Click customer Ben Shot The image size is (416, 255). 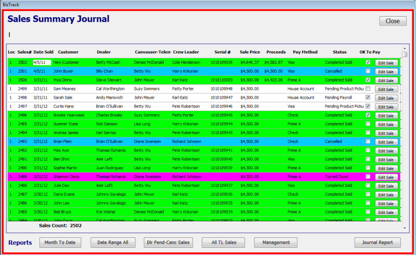[61, 159]
